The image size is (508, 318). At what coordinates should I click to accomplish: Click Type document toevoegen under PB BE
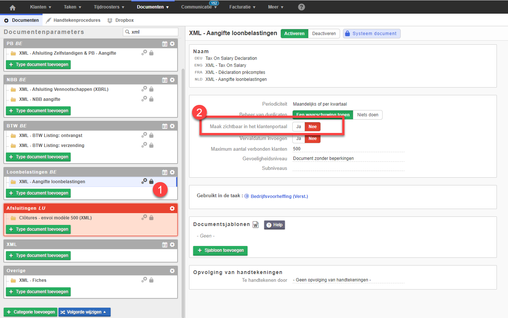pos(38,64)
